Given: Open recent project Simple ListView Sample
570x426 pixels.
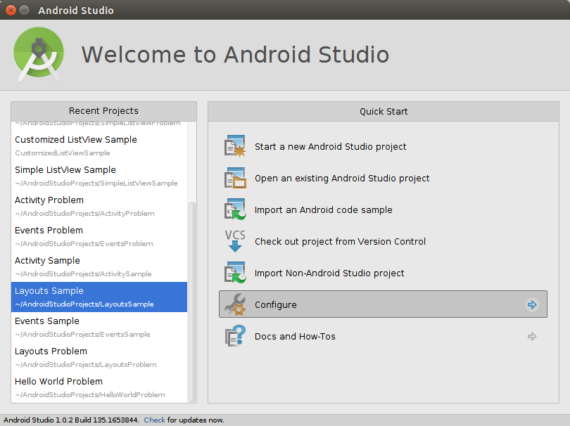Looking at the screenshot, I should tap(99, 176).
